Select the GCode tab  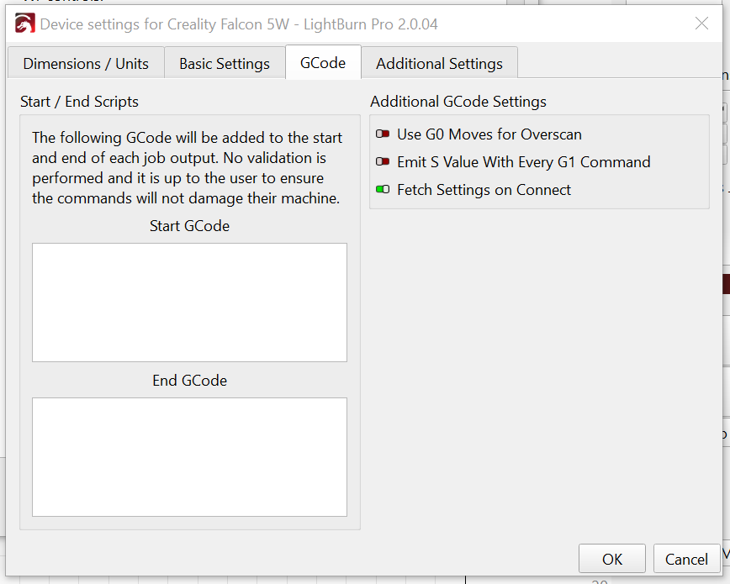click(323, 63)
